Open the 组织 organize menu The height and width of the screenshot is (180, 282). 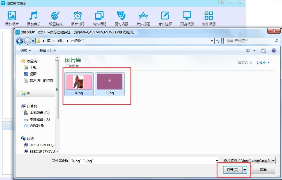point(26,51)
